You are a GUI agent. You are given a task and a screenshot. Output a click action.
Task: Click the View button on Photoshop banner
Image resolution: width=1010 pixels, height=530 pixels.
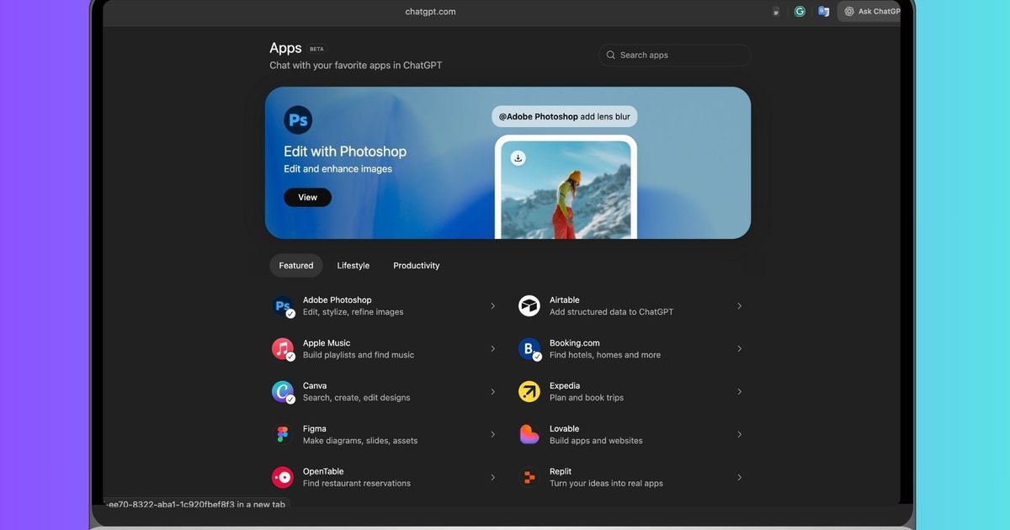308,198
